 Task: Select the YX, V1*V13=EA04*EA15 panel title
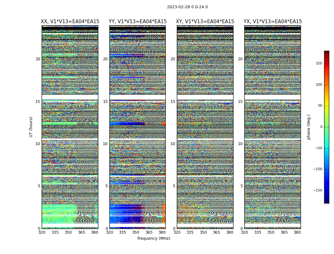[x=273, y=22]
